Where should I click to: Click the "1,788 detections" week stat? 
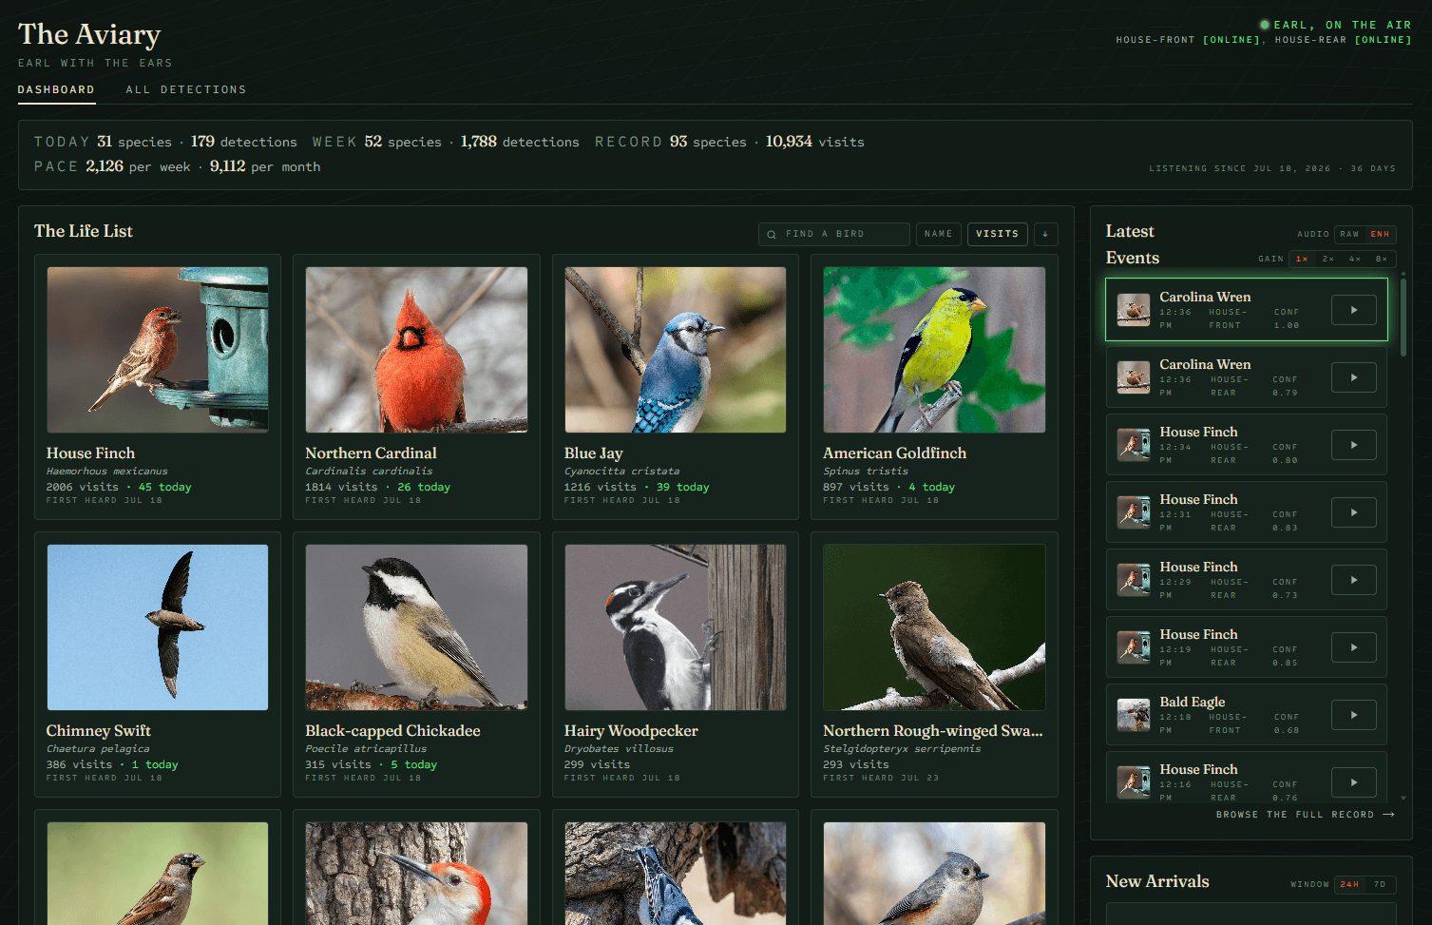coord(520,142)
